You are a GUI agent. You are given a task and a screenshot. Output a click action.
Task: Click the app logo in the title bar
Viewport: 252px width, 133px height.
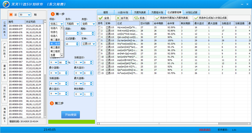coord(6,4)
